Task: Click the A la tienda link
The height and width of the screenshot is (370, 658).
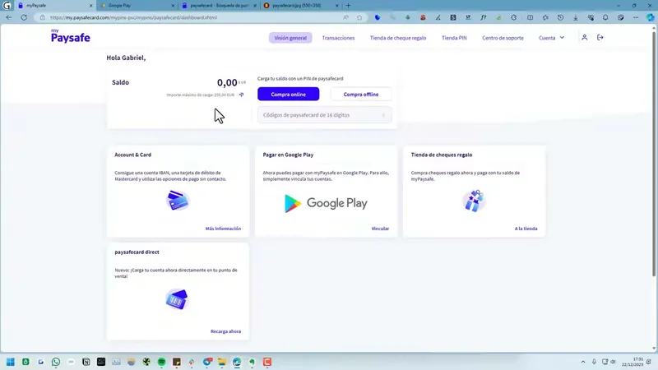Action: coord(526,229)
